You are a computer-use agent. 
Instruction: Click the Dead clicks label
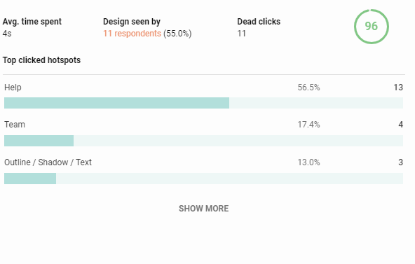click(x=259, y=22)
